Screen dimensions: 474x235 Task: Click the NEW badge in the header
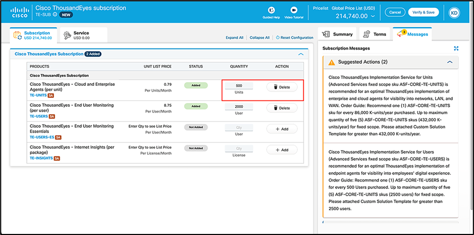click(x=66, y=14)
